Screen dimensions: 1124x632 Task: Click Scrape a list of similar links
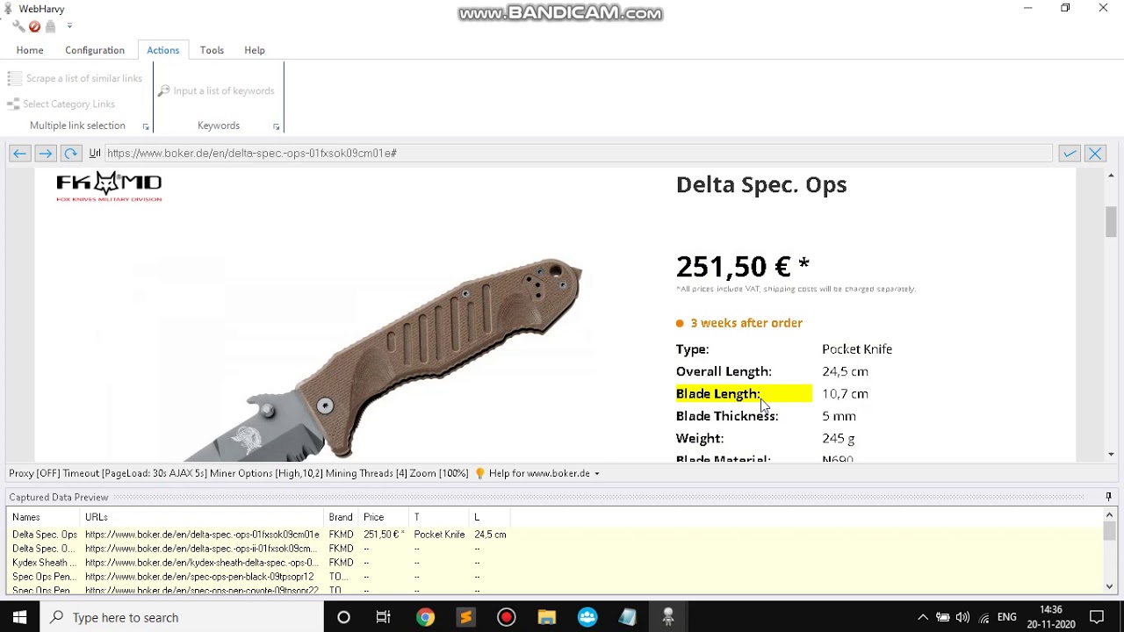pyautogui.click(x=75, y=78)
